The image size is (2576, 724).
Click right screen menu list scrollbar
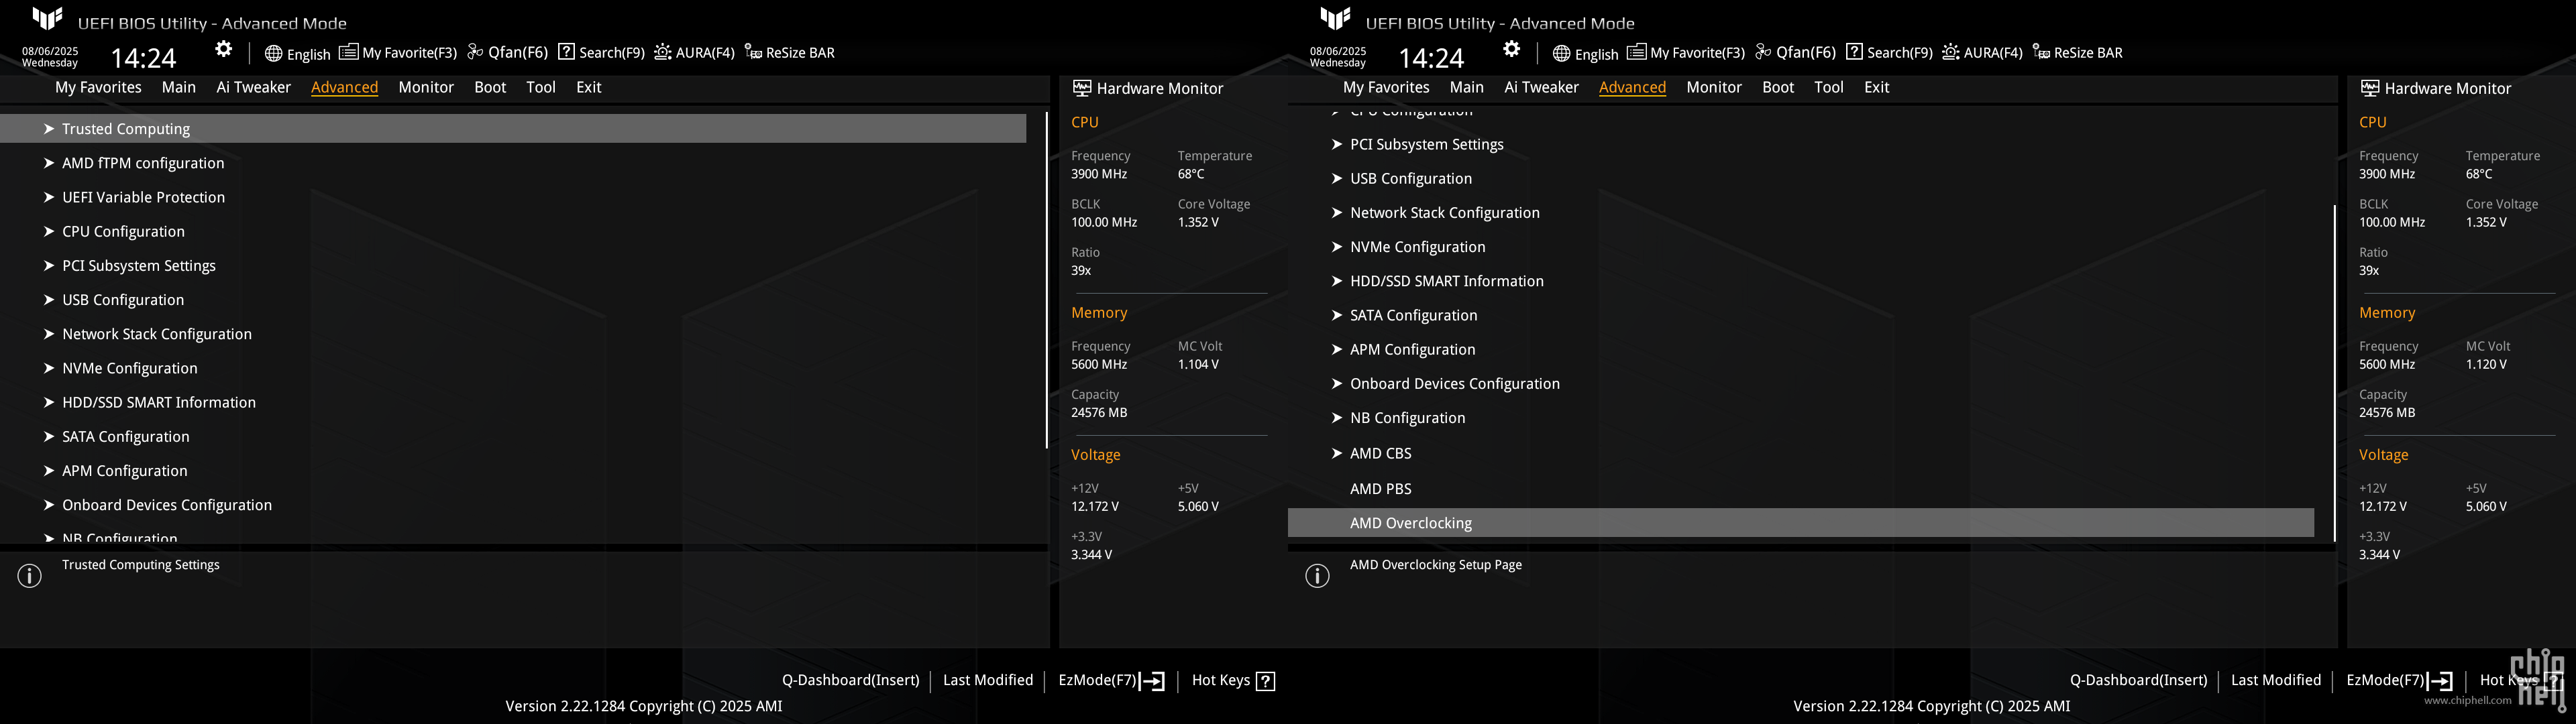coord(2334,373)
